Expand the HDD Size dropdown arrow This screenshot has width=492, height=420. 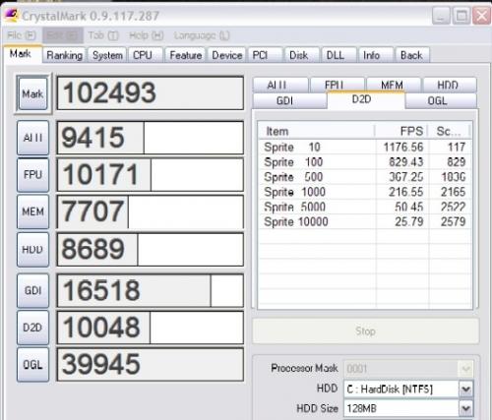pyautogui.click(x=466, y=408)
